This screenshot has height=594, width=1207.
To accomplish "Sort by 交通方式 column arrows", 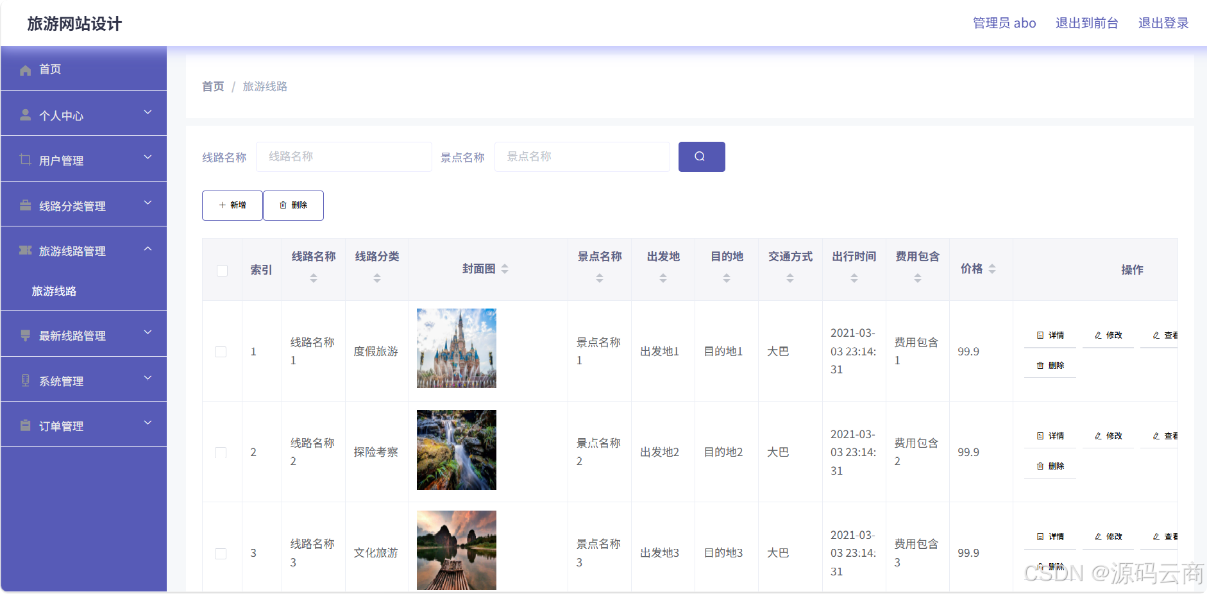I will click(x=790, y=278).
